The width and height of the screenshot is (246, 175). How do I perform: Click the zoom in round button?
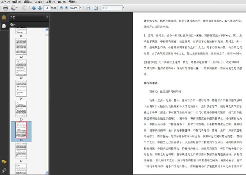coord(66,8)
